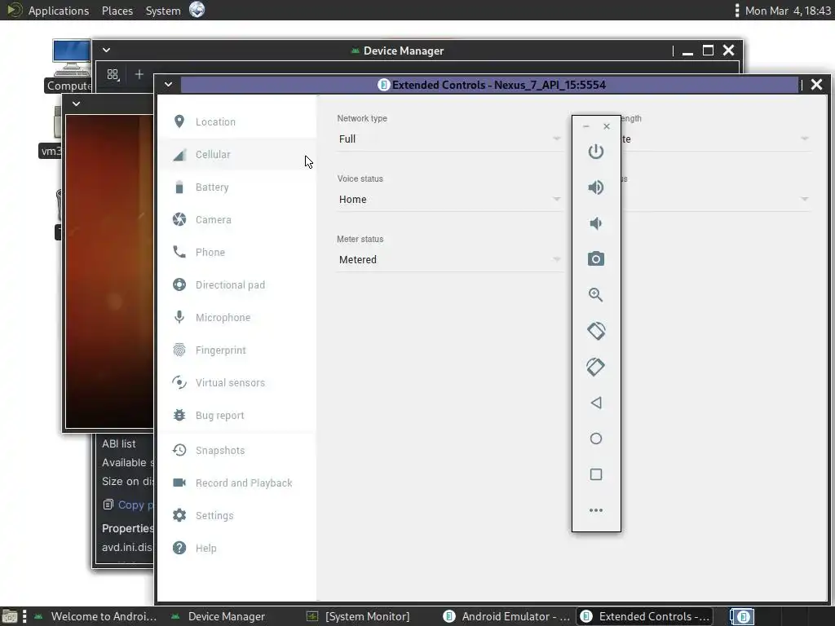Open the Places menu
This screenshot has width=835, height=626.
tap(117, 11)
